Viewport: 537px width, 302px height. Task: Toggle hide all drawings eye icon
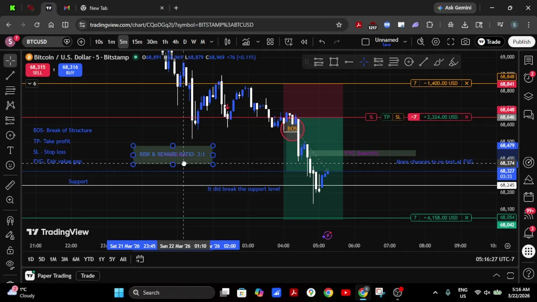tap(10, 264)
